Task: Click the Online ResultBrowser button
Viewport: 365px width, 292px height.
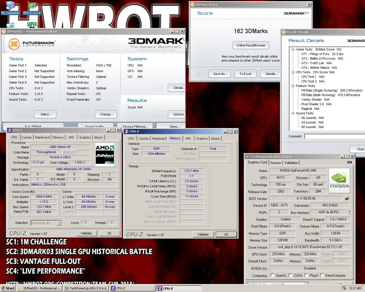Action: point(251,45)
